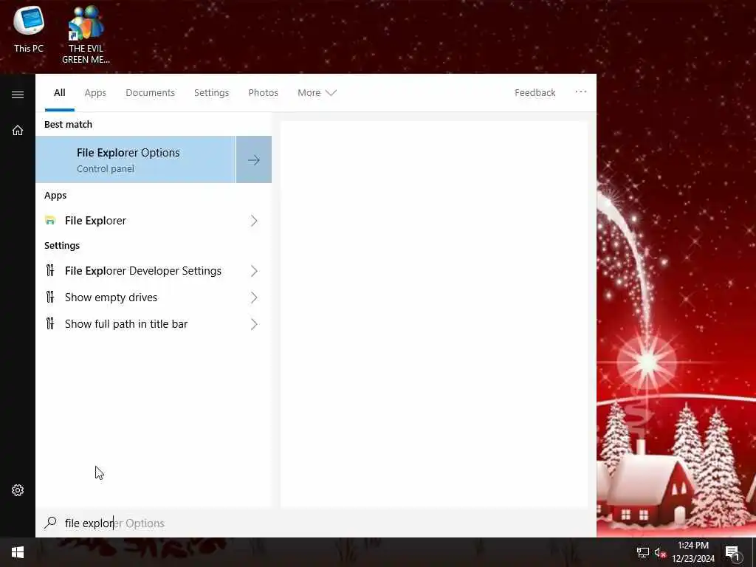Switch to the Photos tab
This screenshot has height=567, width=756.
pos(264,92)
